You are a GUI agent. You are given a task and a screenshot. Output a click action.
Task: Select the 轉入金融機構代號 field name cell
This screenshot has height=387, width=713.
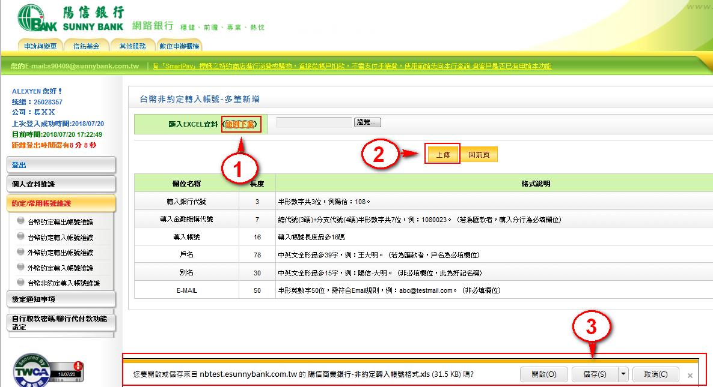point(186,219)
